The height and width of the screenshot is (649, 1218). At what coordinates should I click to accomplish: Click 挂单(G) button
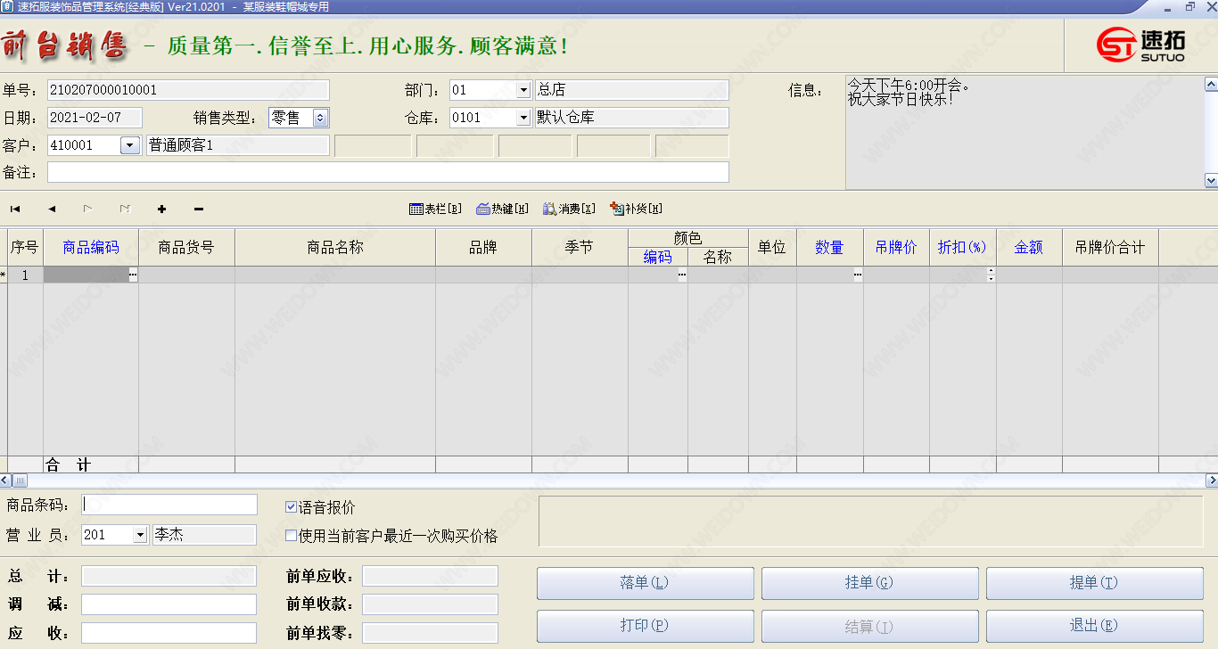tap(869, 583)
